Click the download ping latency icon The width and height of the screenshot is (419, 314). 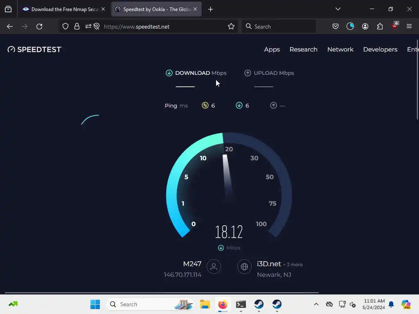pos(239,105)
